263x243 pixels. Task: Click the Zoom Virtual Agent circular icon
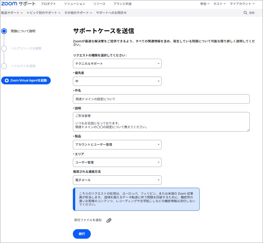[6, 80]
